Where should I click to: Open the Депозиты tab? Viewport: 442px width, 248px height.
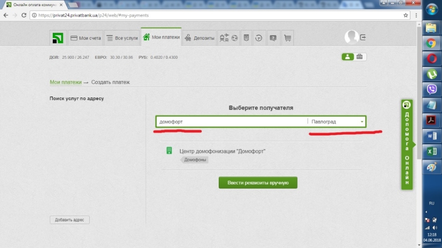click(200, 38)
